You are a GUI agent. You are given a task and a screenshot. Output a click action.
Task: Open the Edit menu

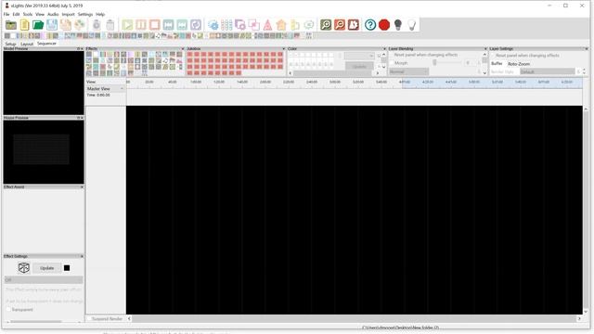(16, 14)
